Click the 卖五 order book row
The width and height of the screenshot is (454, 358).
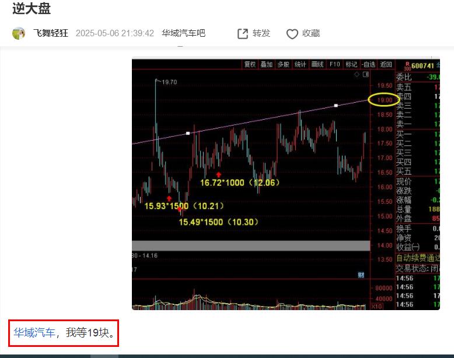pos(418,87)
